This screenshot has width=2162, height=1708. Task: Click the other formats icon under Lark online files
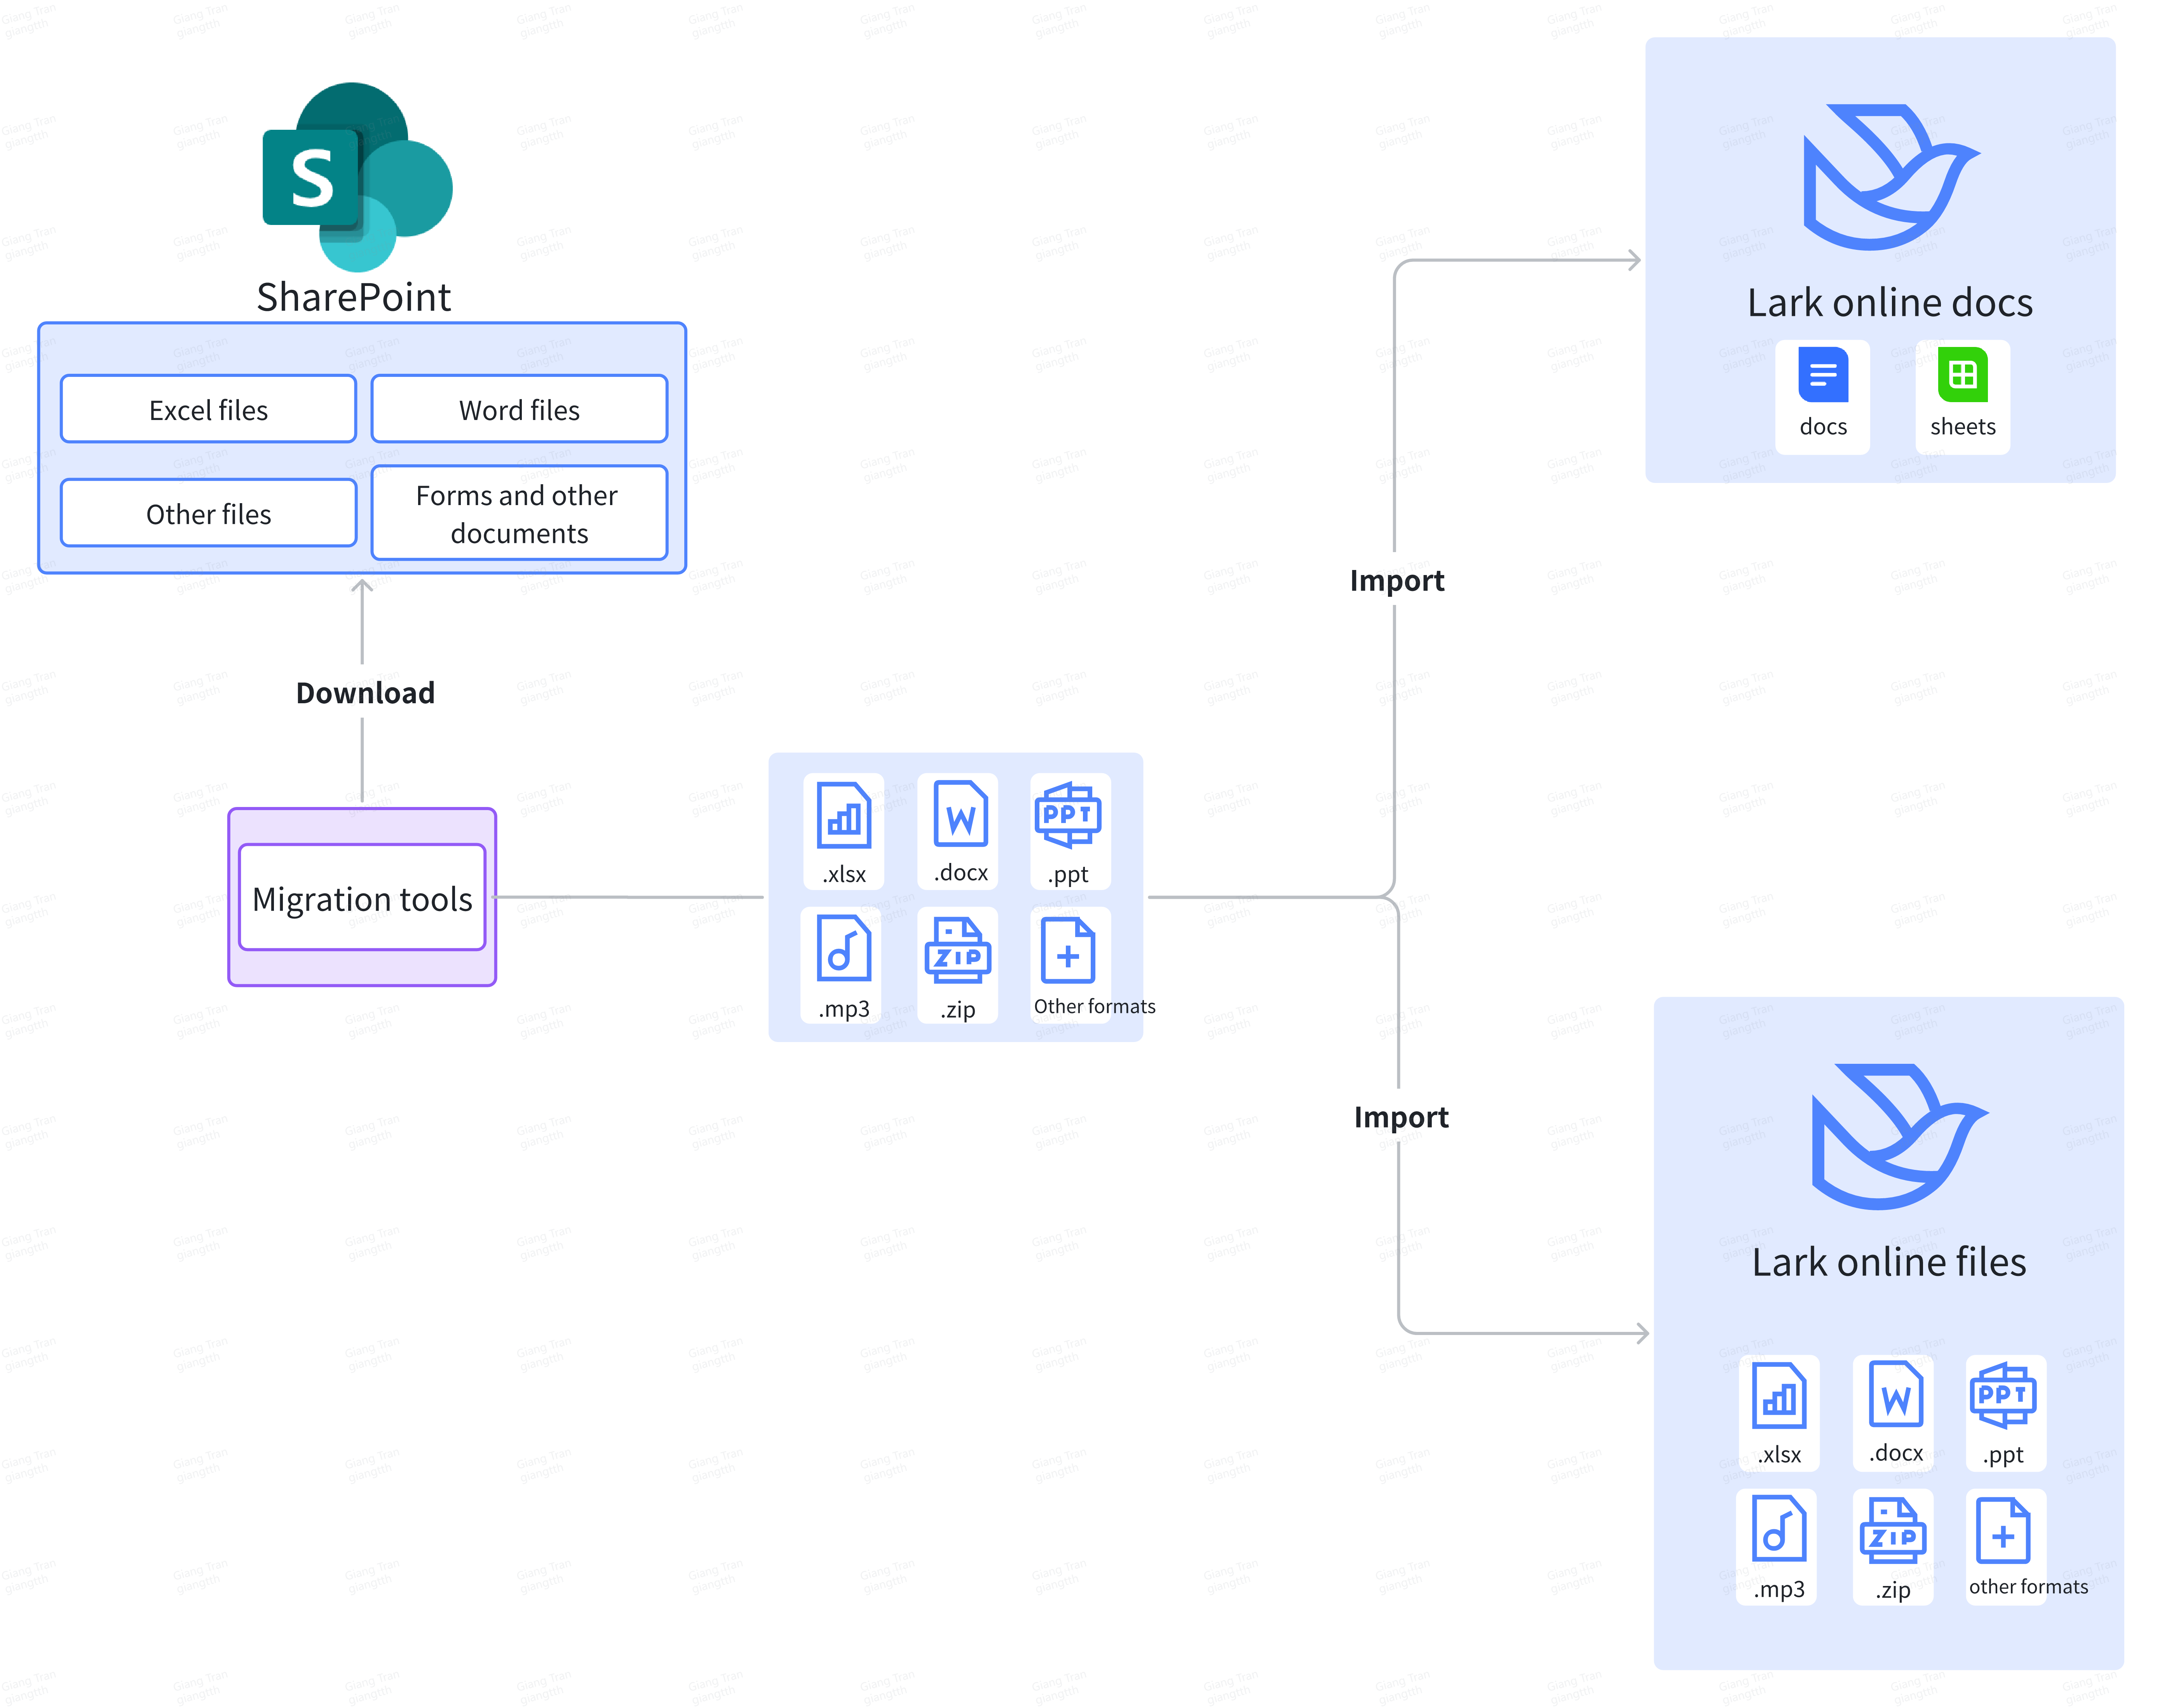[x=2003, y=1530]
